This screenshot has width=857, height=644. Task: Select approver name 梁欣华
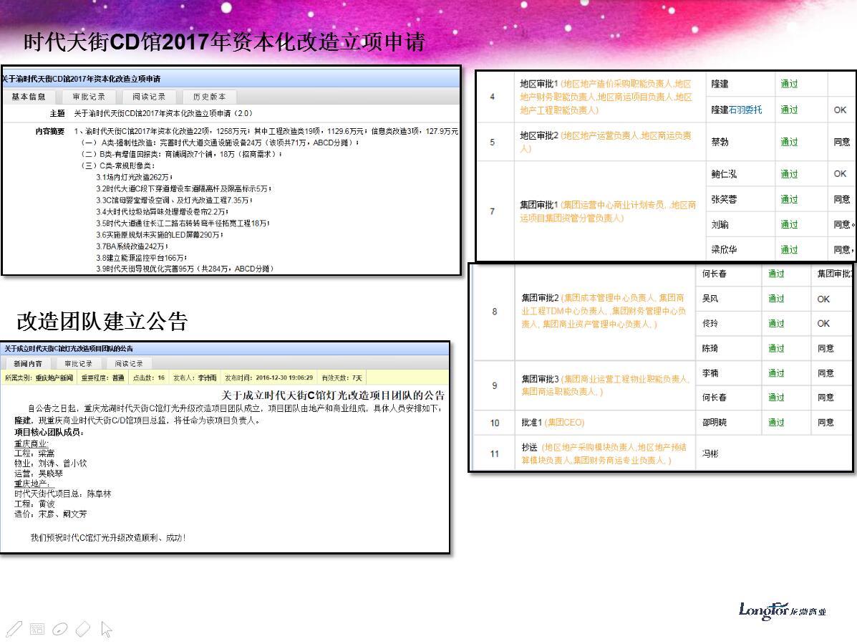[724, 250]
